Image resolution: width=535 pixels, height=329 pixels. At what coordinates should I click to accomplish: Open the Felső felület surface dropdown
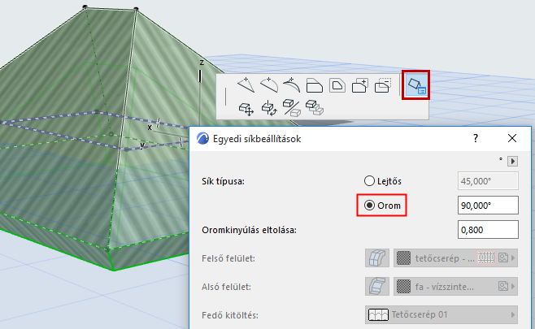coord(455,258)
